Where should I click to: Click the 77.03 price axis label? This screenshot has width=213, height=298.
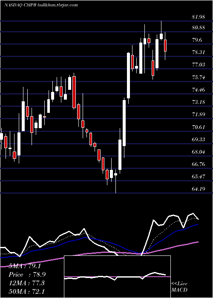tap(199, 65)
